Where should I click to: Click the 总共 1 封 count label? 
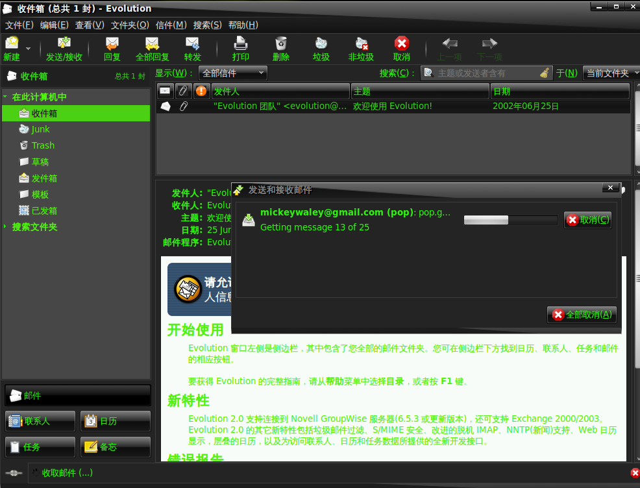point(130,77)
